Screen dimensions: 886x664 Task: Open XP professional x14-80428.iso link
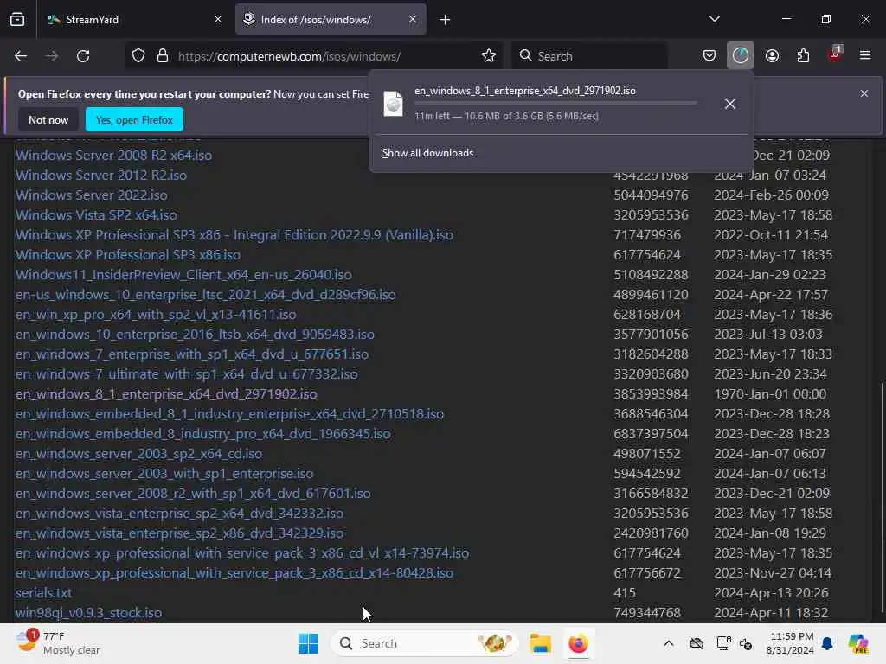click(234, 573)
